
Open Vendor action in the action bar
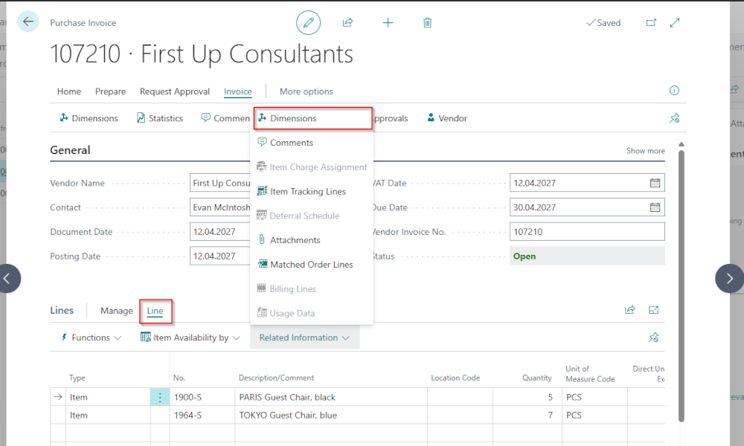[447, 118]
